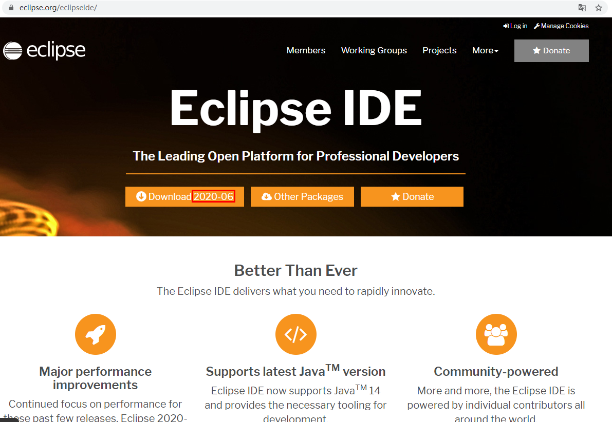Click the padlock site security icon

[x=11, y=7]
